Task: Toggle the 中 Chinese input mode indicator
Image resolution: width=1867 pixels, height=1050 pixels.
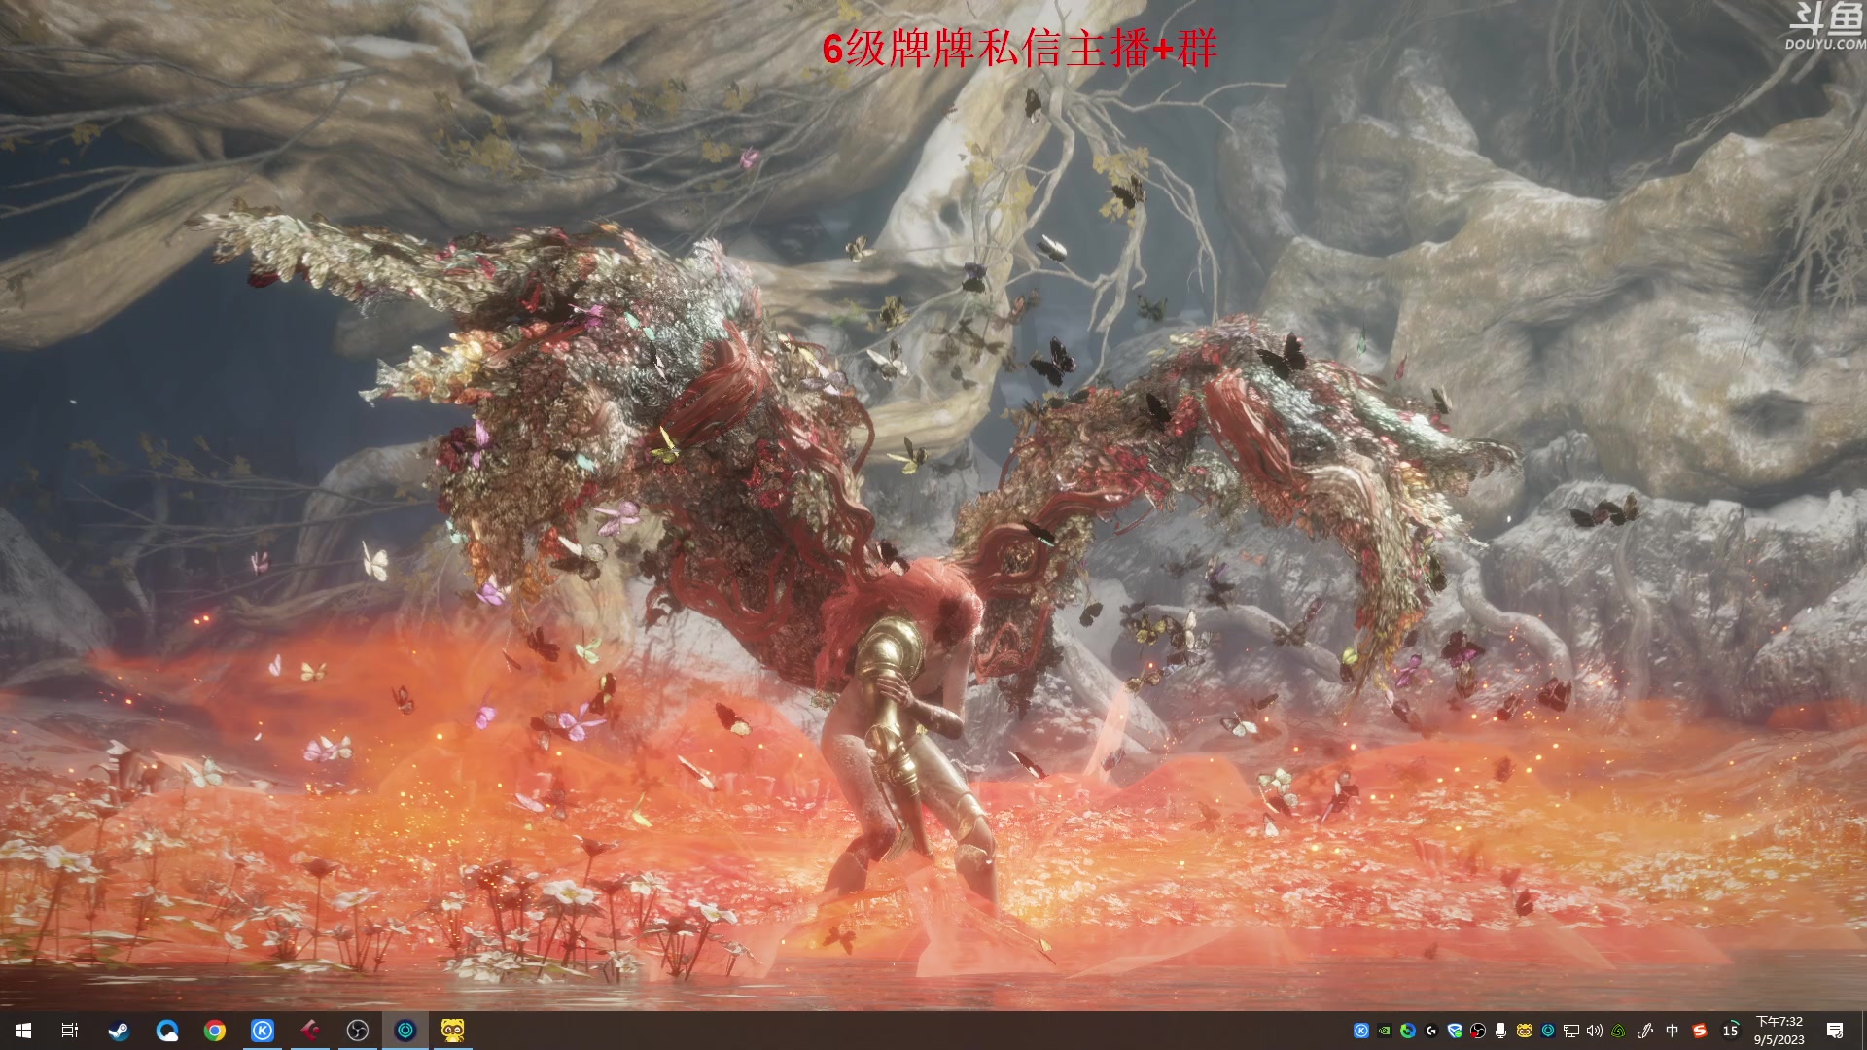Action: pos(1673,1031)
